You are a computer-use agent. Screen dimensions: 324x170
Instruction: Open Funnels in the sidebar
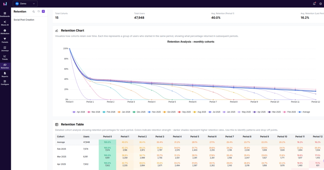click(x=5, y=40)
